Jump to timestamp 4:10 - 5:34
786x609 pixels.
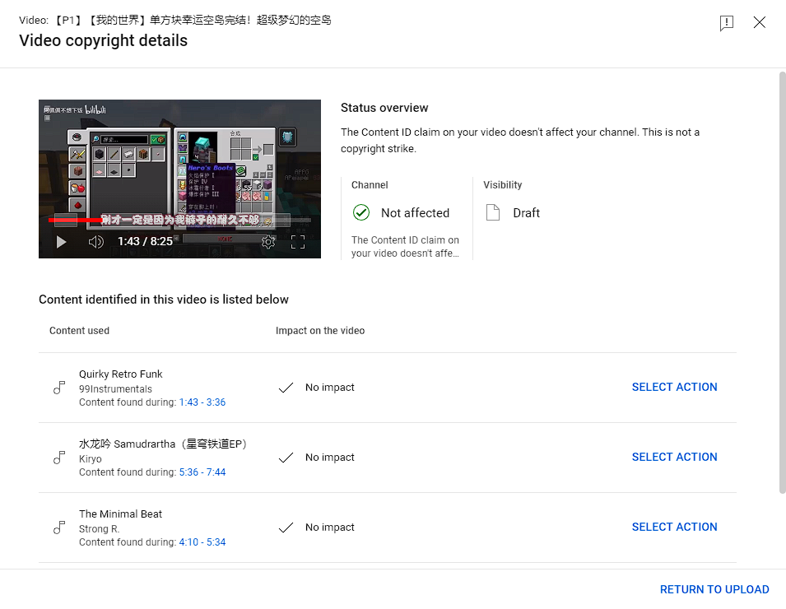pos(202,542)
